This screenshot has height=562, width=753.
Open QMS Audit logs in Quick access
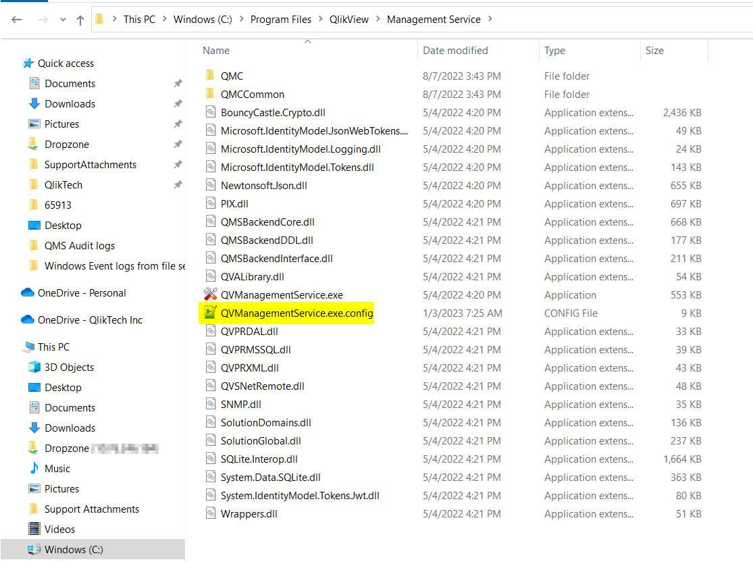coord(79,246)
